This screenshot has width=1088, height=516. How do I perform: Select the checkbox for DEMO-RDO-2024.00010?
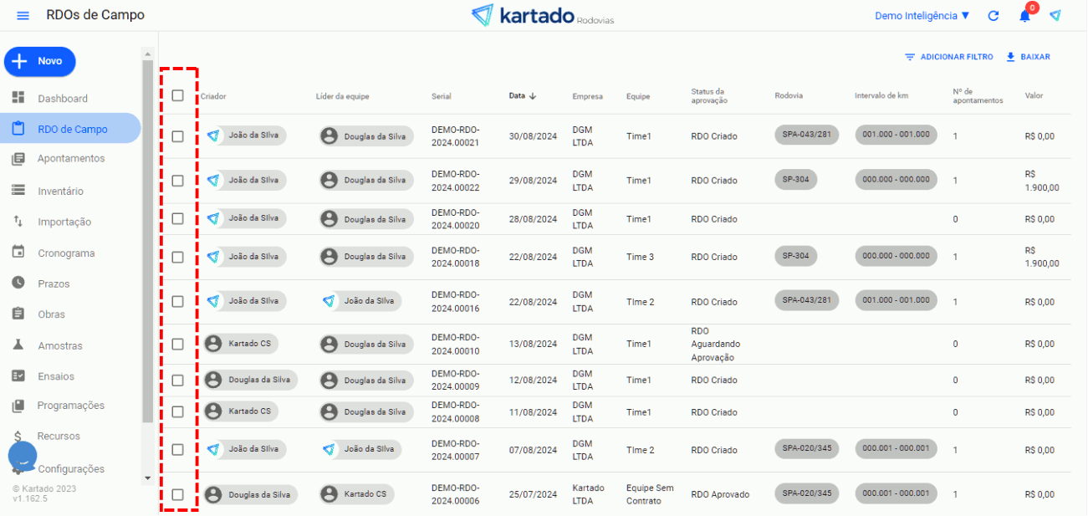tap(177, 344)
